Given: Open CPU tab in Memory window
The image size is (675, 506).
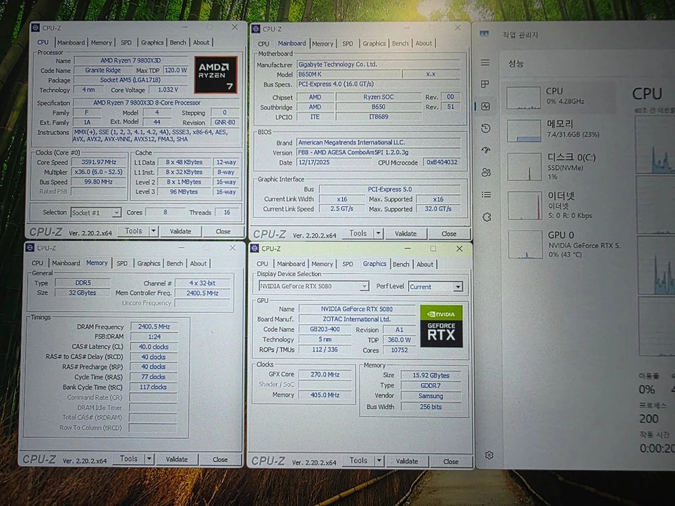Looking at the screenshot, I should click(x=37, y=263).
